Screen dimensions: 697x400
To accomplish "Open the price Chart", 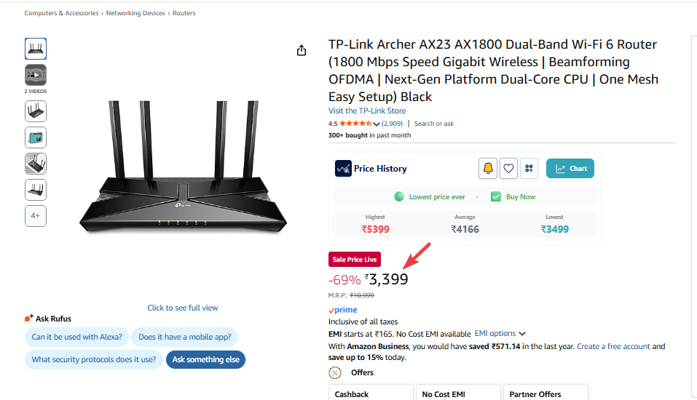I will click(x=570, y=169).
